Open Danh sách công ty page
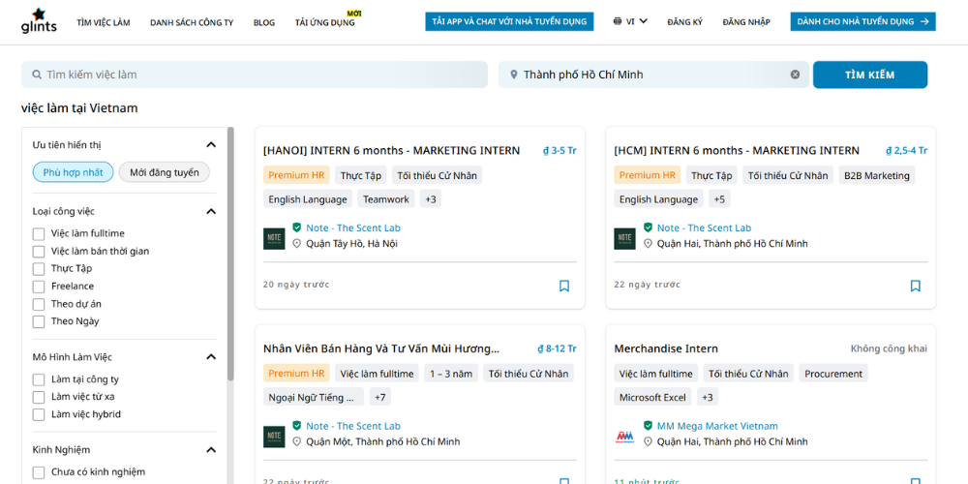 pos(192,23)
